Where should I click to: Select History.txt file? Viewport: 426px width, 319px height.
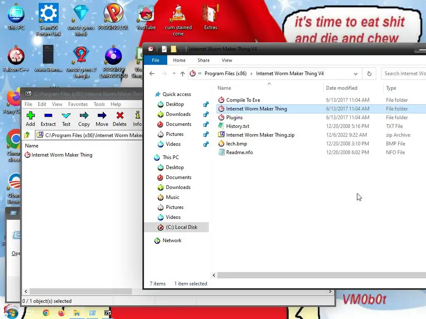click(x=238, y=126)
